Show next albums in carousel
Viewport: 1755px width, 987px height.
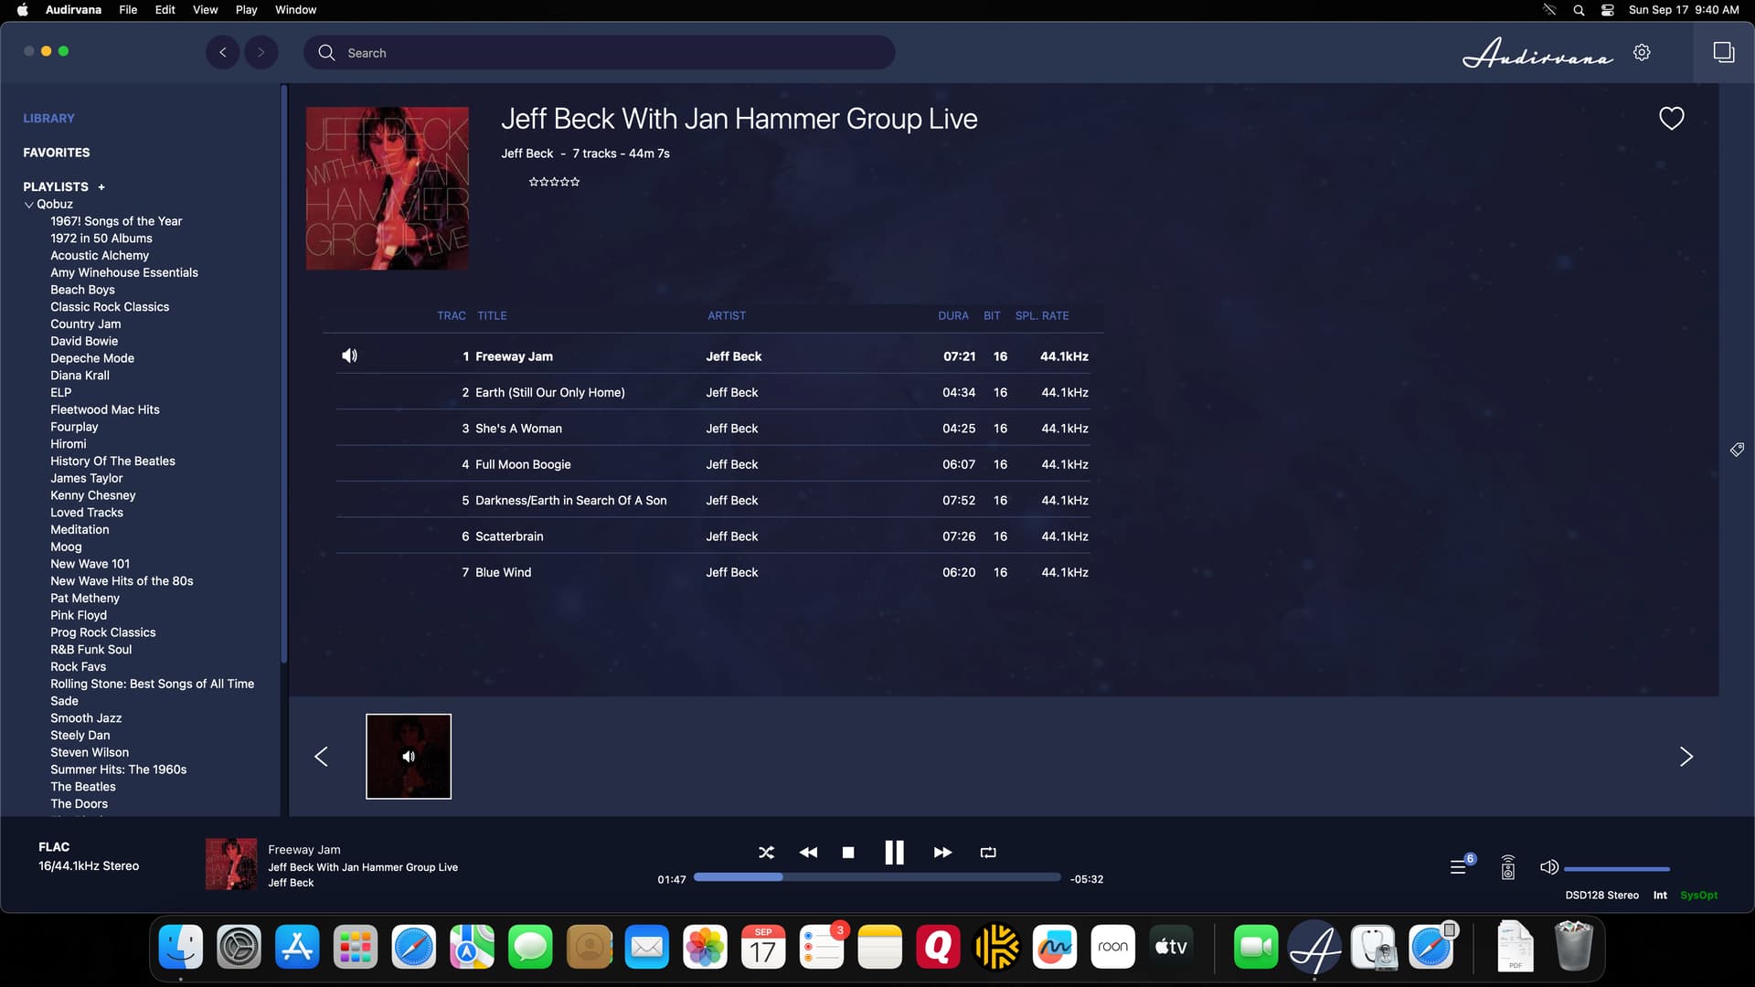pyautogui.click(x=1686, y=757)
